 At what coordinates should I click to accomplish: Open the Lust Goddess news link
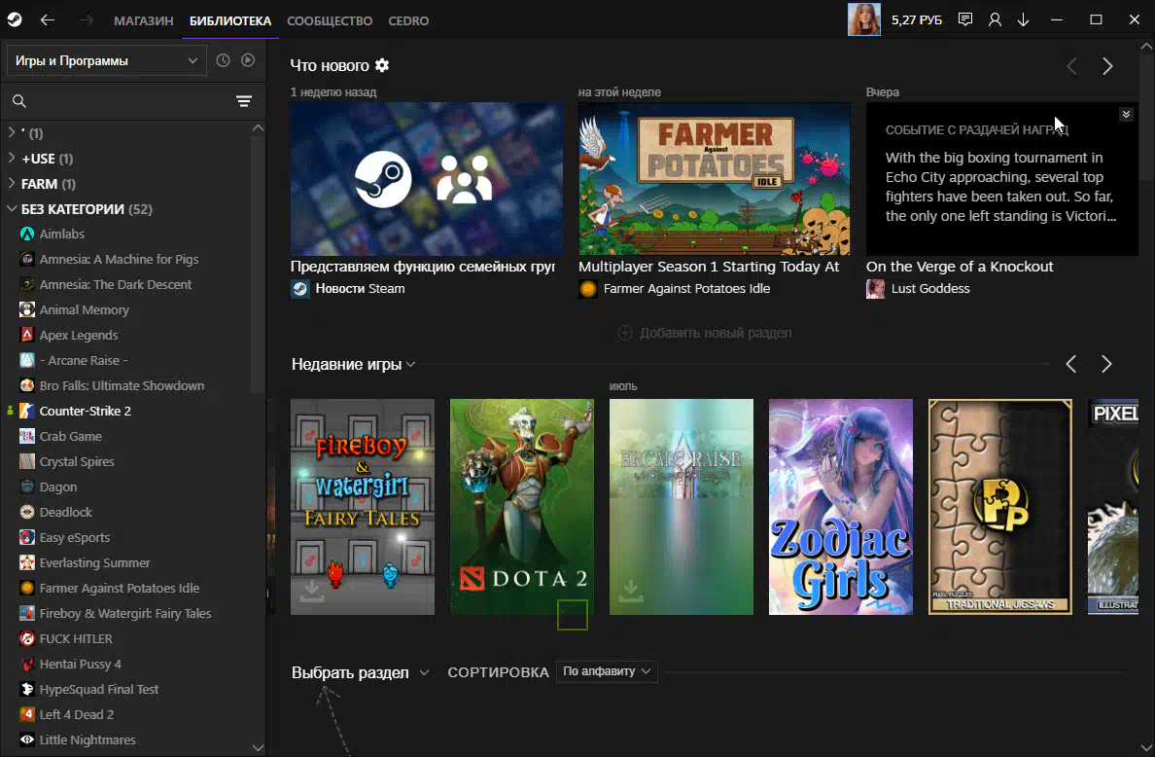(930, 289)
